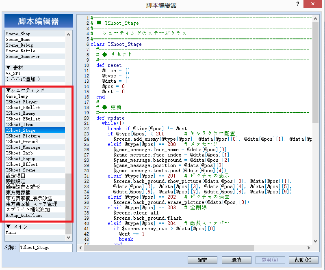Click the 确定 confirm button
The image size is (325, 270).
coord(202,260)
